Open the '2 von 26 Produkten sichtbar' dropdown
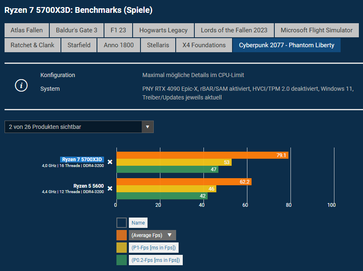The width and height of the screenshot is (363, 271). tap(79, 127)
